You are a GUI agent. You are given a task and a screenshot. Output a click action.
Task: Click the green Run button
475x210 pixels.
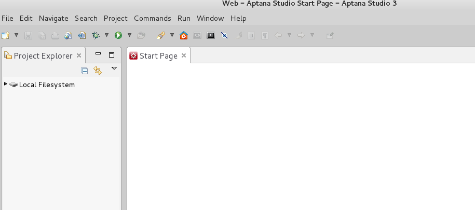click(x=118, y=35)
